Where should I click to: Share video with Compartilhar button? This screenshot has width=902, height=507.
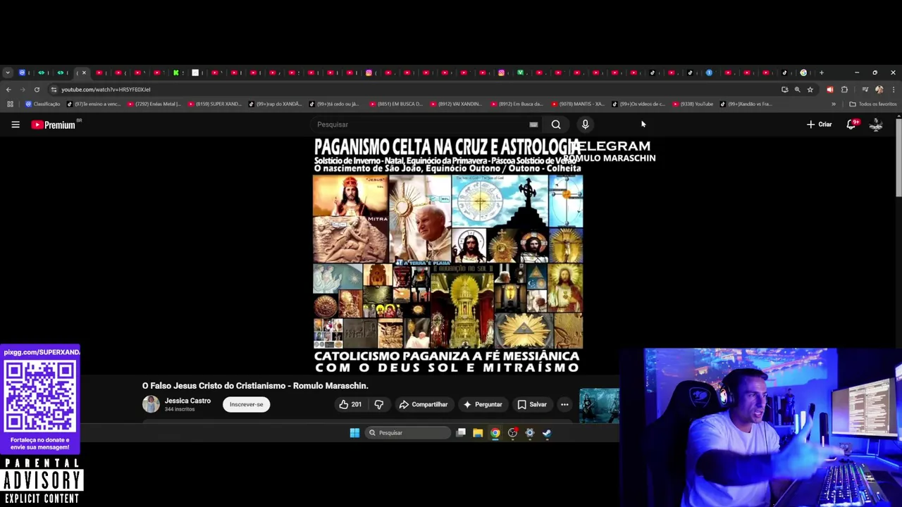tap(423, 405)
